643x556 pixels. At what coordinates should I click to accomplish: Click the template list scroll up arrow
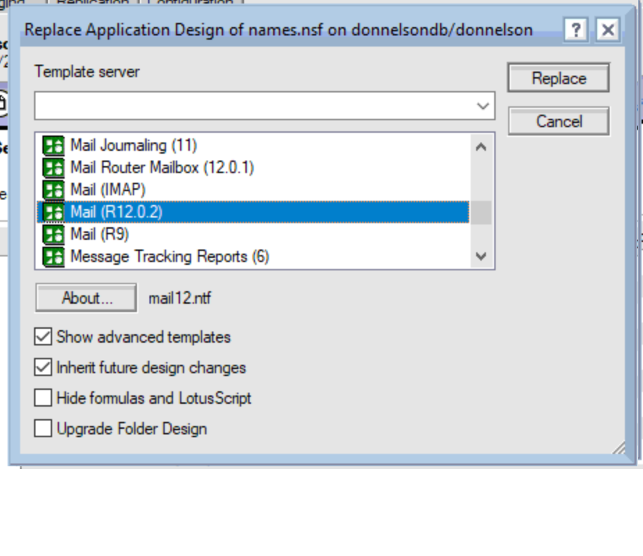(481, 147)
